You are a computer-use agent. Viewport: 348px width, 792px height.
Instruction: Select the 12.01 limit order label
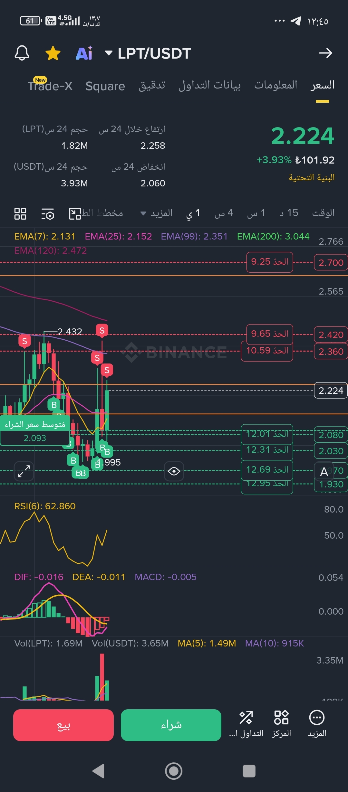click(x=267, y=434)
